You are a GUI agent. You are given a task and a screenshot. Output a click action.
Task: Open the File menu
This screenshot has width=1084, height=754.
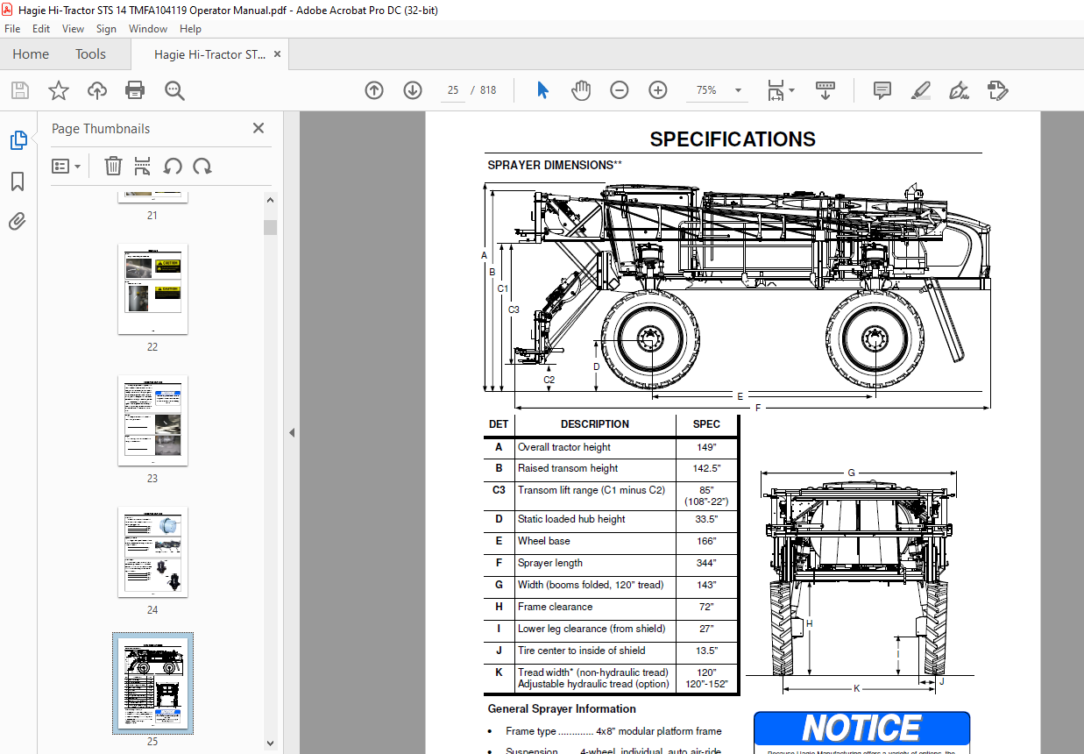(12, 29)
